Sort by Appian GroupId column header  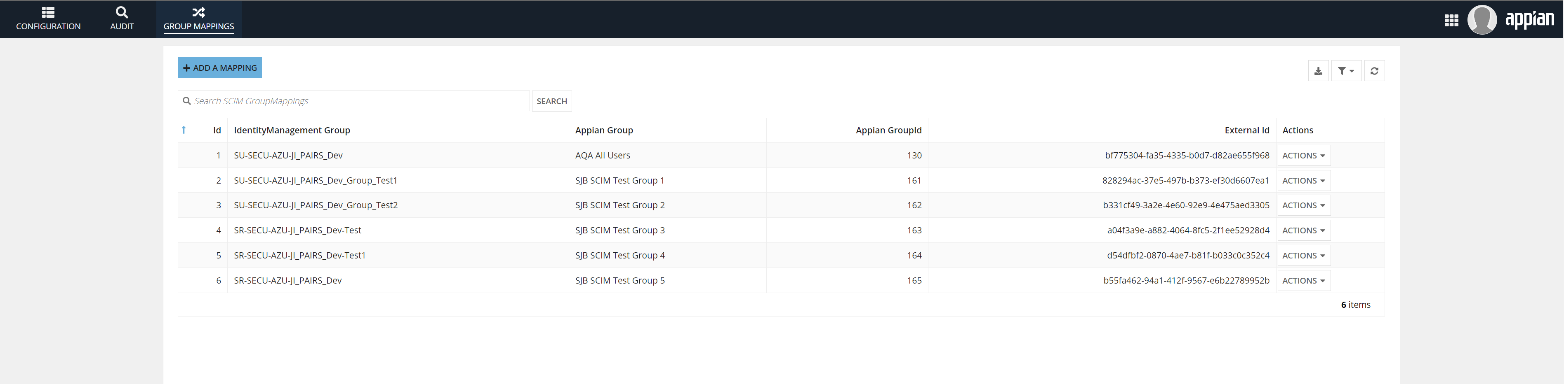coord(888,130)
